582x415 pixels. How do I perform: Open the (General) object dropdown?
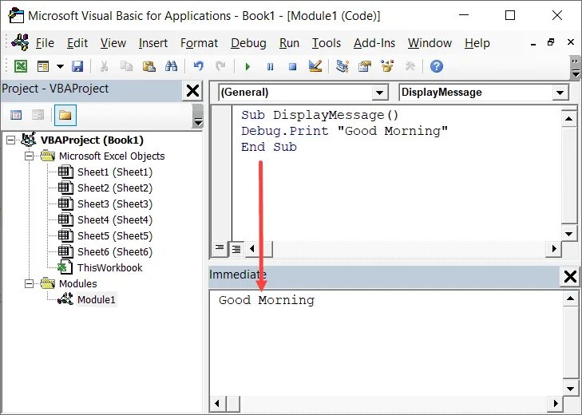click(x=379, y=93)
